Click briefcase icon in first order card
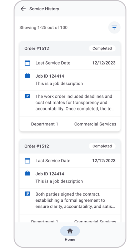This screenshot has height=248, width=140. point(27,76)
